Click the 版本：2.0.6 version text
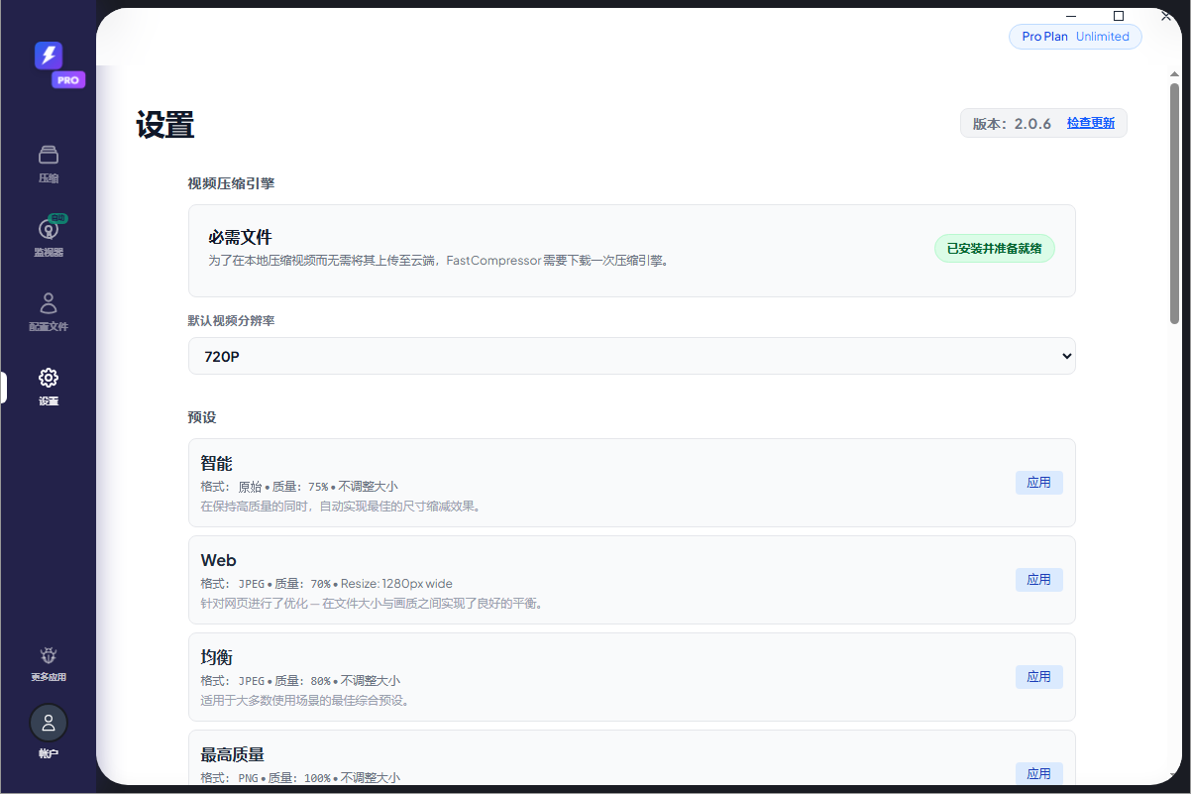The image size is (1191, 794). (x=1012, y=124)
